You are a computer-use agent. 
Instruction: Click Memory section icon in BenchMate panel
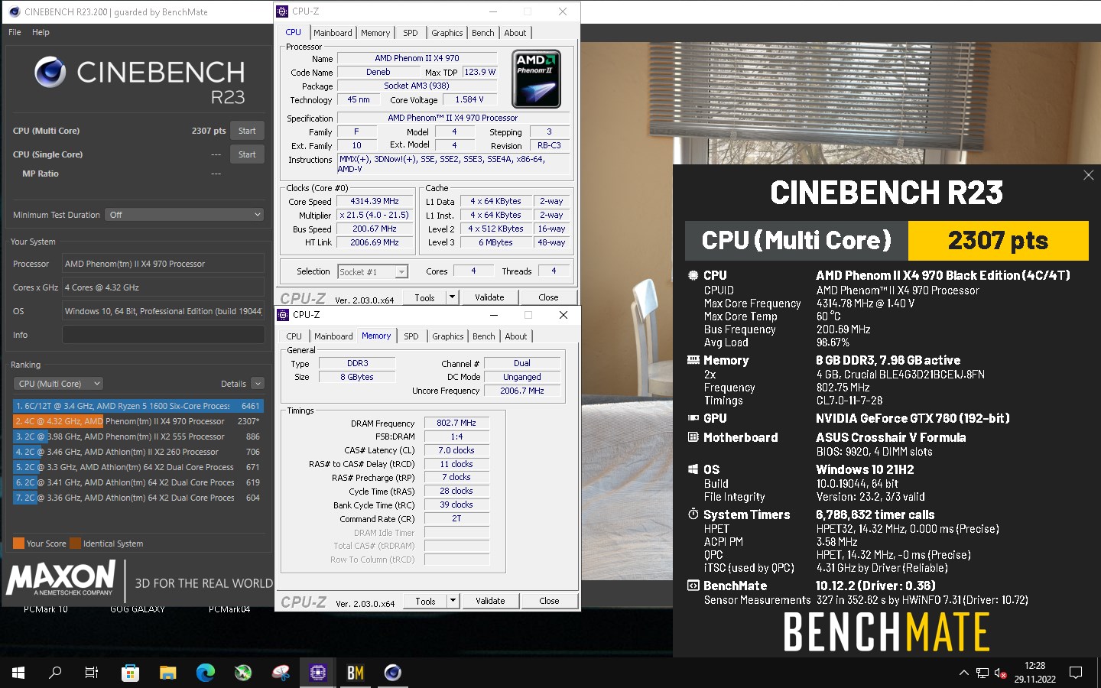click(693, 360)
